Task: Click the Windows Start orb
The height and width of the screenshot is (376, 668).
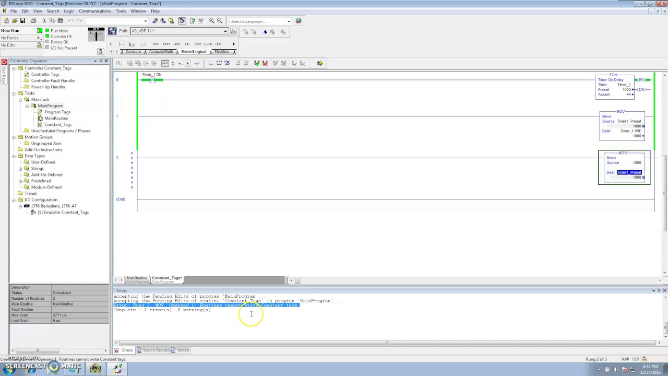Action: tap(9, 368)
